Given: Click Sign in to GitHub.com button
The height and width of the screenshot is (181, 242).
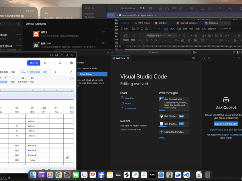Looking at the screenshot, I should point(226,124).
